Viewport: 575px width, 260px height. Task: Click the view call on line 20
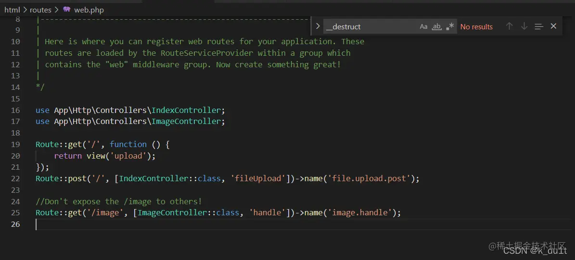click(96, 156)
